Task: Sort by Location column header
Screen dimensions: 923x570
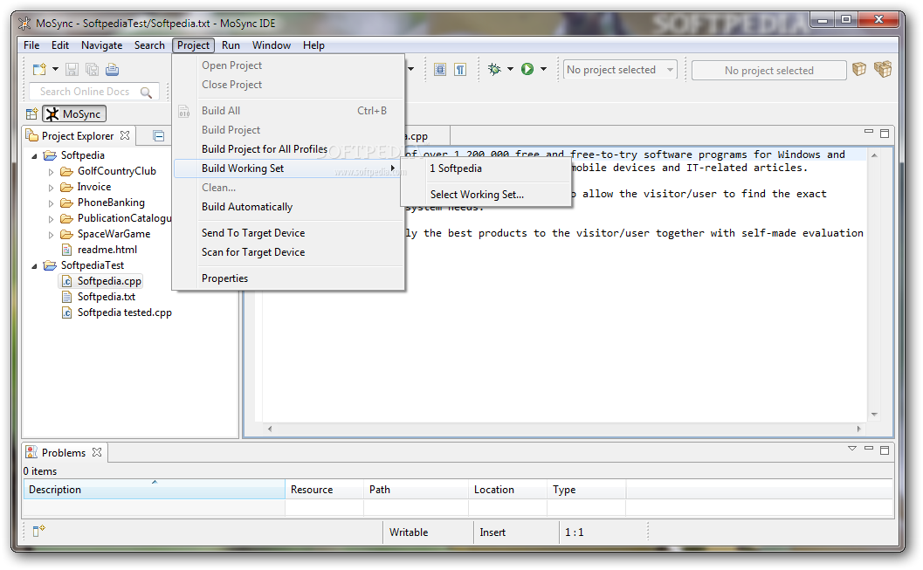Action: pyautogui.click(x=508, y=490)
